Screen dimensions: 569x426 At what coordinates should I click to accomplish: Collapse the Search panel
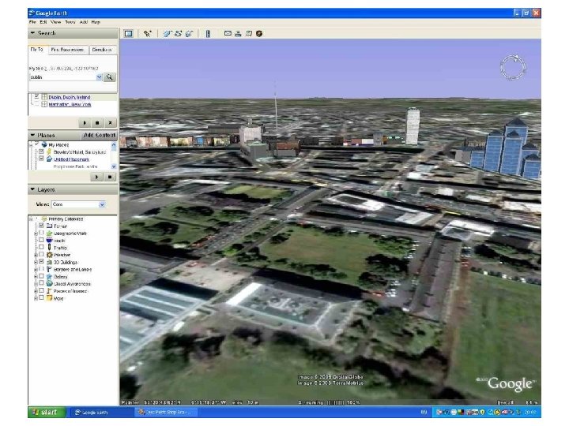point(32,33)
